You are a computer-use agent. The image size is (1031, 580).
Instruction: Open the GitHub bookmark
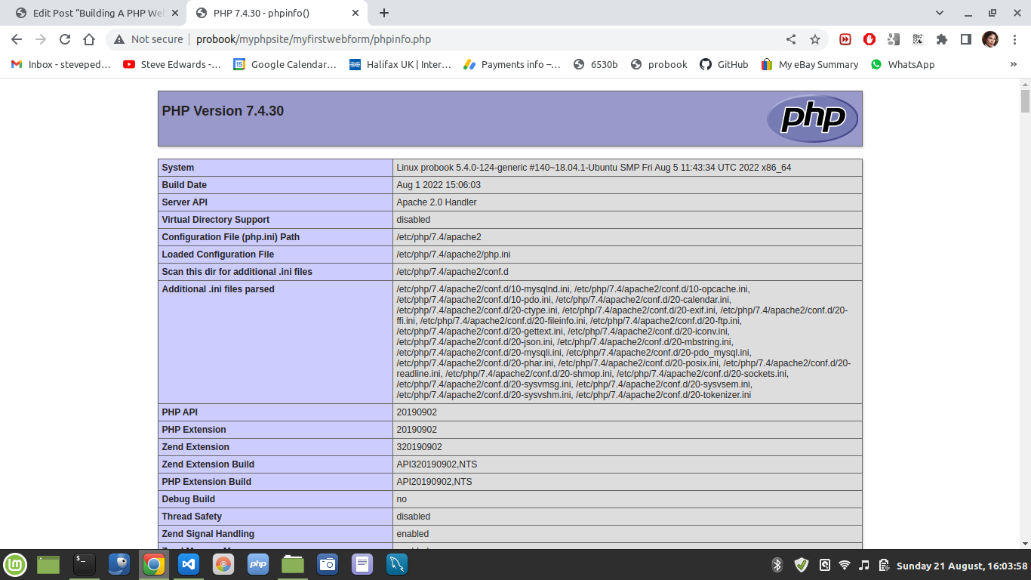tap(724, 64)
